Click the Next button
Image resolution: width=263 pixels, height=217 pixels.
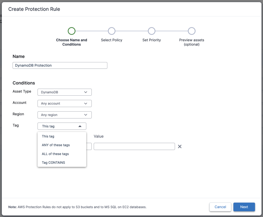pyautogui.click(x=244, y=207)
